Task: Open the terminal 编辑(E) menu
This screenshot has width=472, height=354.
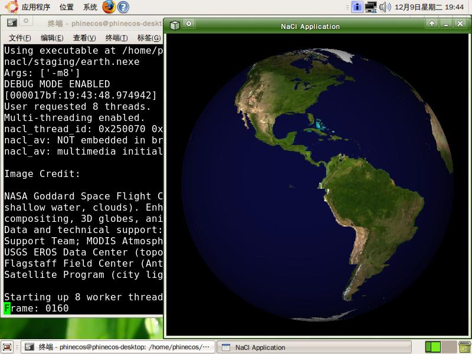Action: click(52, 38)
